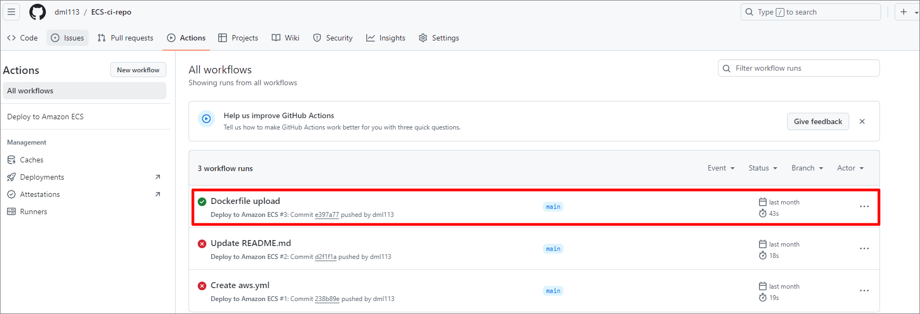Open commit d2f1f1a link
The height and width of the screenshot is (314, 920).
point(326,257)
